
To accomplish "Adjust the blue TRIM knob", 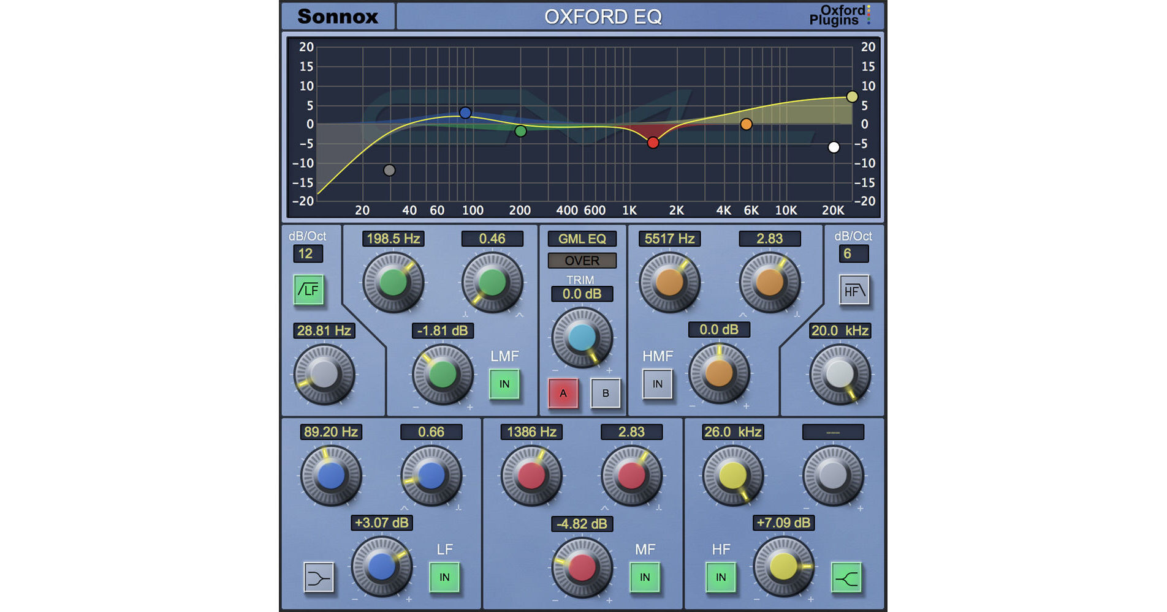I will (x=581, y=337).
